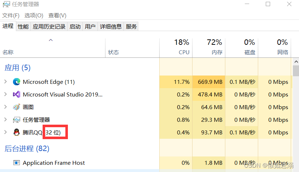Expand the 腾讯QQ process row
The height and width of the screenshot is (172, 299).
coord(5,132)
